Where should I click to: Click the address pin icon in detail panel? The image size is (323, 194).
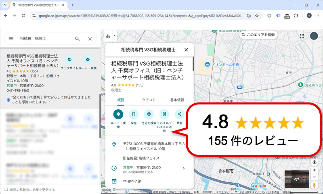[x=114, y=144]
